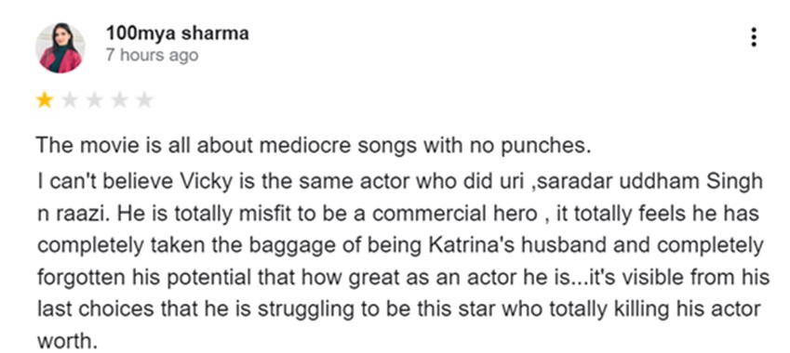Click the word 'Katrina's' in the review
The image size is (790, 353).
(472, 245)
